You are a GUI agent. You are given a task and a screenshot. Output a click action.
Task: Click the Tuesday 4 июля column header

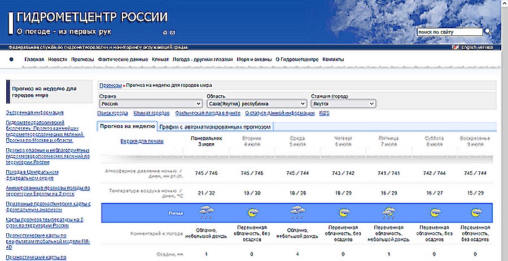click(x=252, y=141)
